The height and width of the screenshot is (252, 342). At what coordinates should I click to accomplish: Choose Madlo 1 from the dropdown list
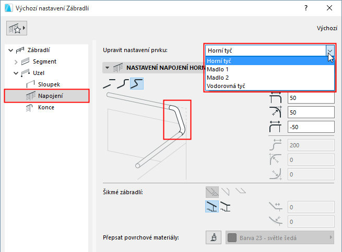218,69
